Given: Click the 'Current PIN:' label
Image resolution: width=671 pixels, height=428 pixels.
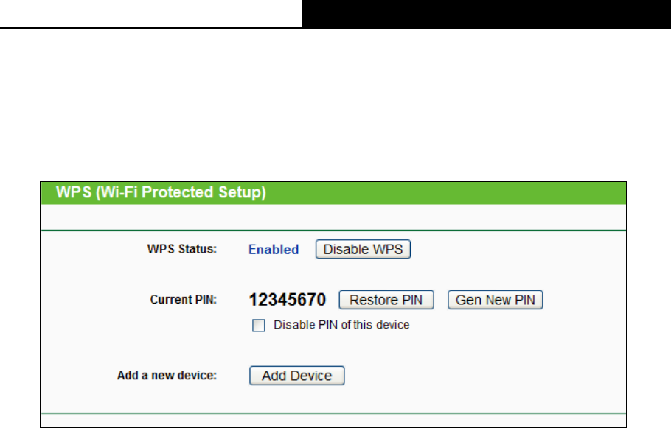Looking at the screenshot, I should point(183,299).
